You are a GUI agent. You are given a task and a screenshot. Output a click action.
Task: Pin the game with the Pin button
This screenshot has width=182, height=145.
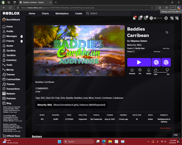click(140, 71)
